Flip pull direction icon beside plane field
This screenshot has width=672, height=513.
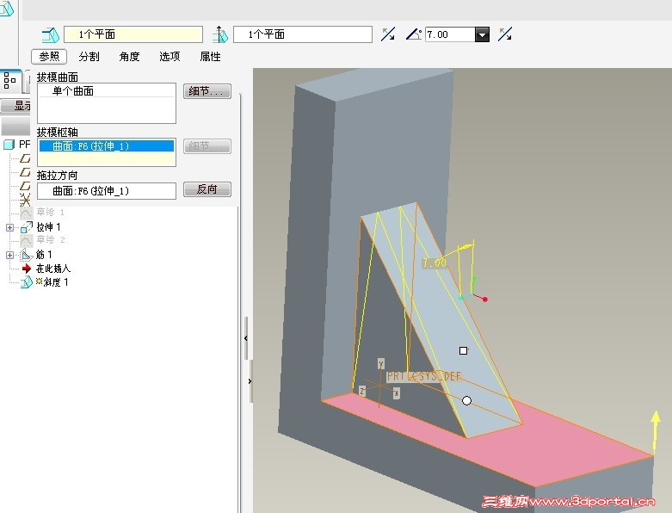pyautogui.click(x=388, y=34)
